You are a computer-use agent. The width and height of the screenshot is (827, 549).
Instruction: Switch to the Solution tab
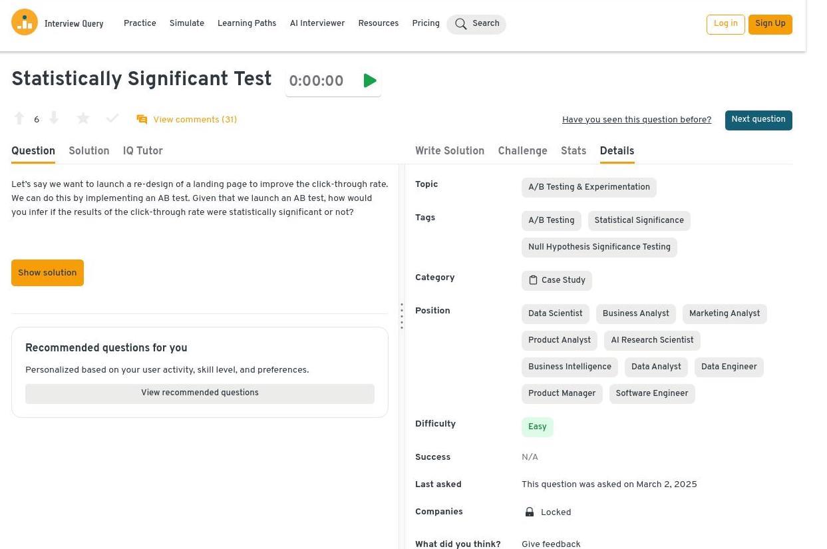tap(88, 151)
